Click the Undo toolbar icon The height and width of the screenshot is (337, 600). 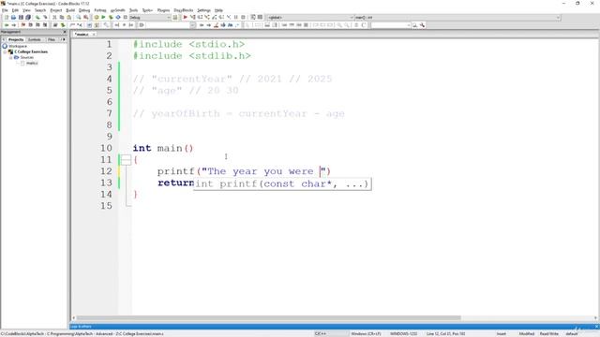37,18
